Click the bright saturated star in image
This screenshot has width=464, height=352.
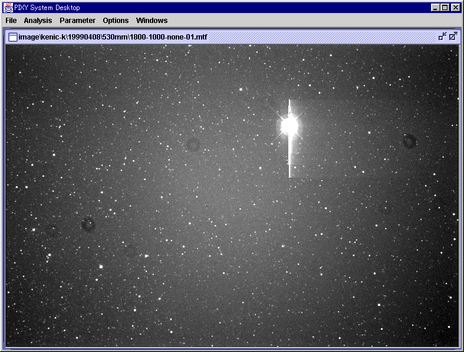tap(289, 126)
